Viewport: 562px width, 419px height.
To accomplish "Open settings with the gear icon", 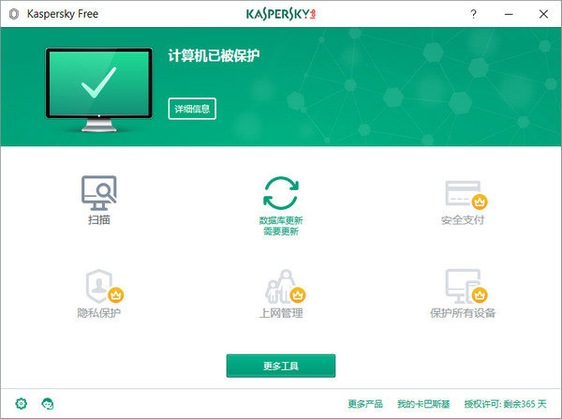I will [x=21, y=403].
